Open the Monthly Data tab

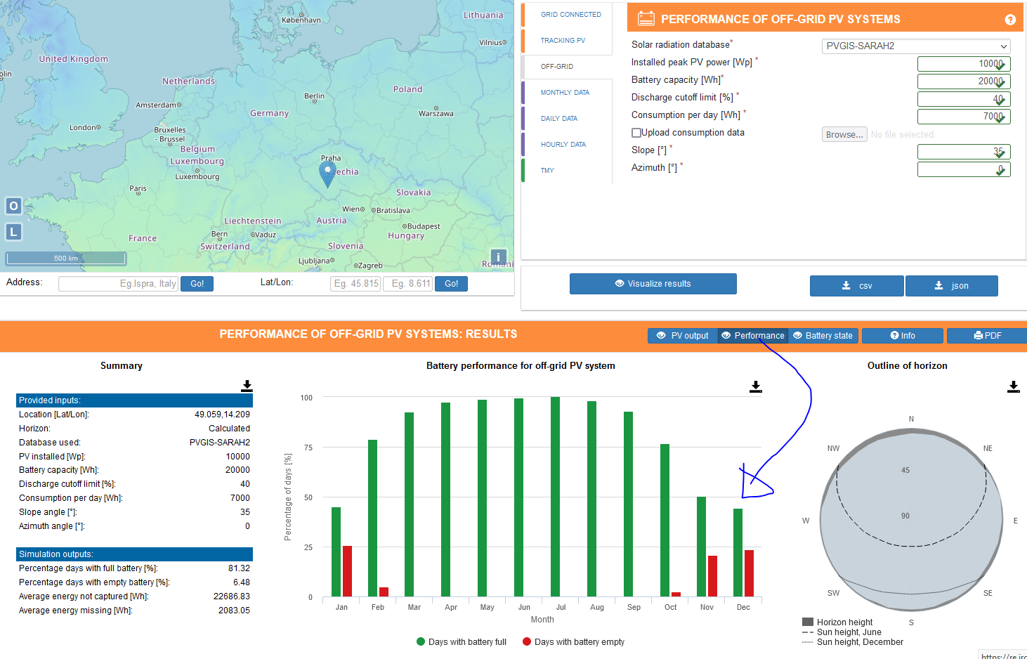pyautogui.click(x=565, y=93)
